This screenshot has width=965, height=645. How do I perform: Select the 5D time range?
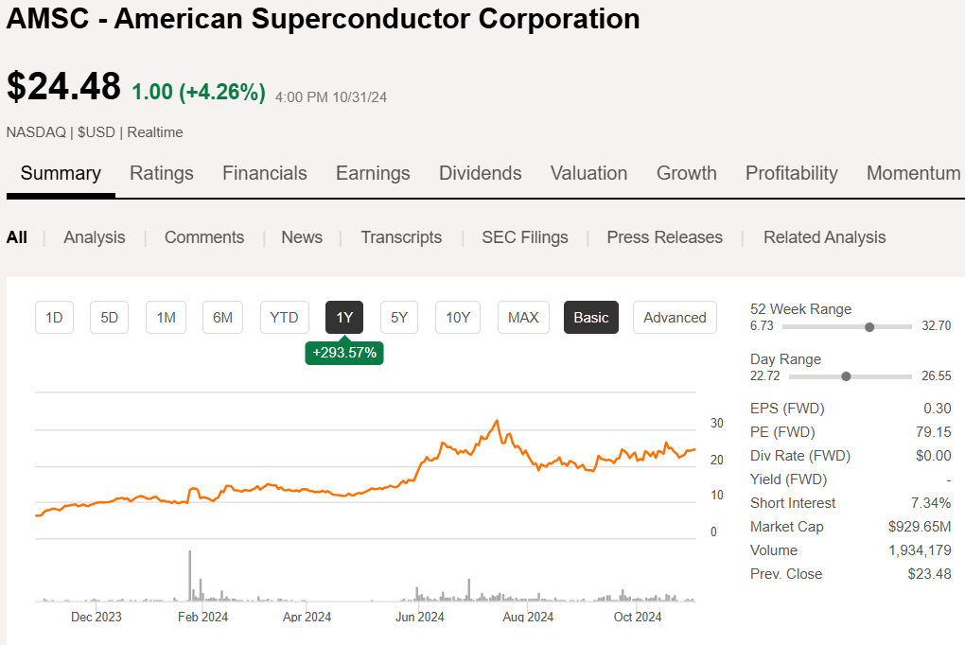pyautogui.click(x=109, y=317)
